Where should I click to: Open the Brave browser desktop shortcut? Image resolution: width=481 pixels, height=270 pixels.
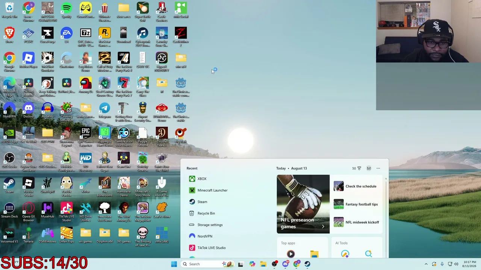pyautogui.click(x=9, y=36)
